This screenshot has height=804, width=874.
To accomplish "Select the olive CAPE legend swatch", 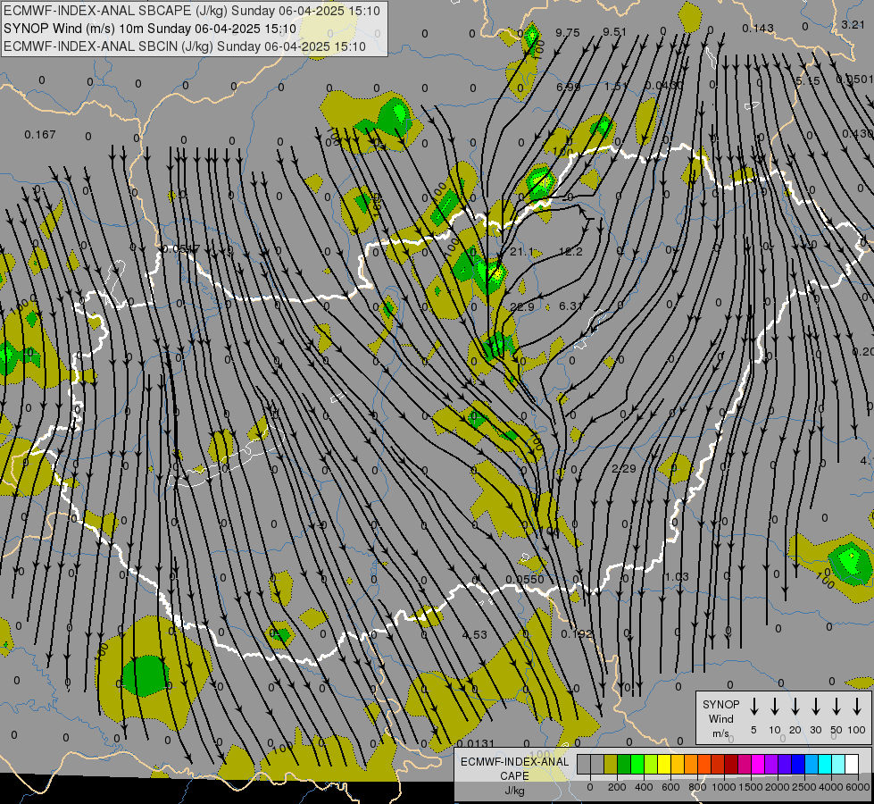I will 611,764.
